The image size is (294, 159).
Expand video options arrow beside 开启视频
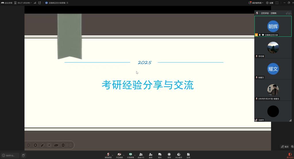pyautogui.click(x=124, y=154)
